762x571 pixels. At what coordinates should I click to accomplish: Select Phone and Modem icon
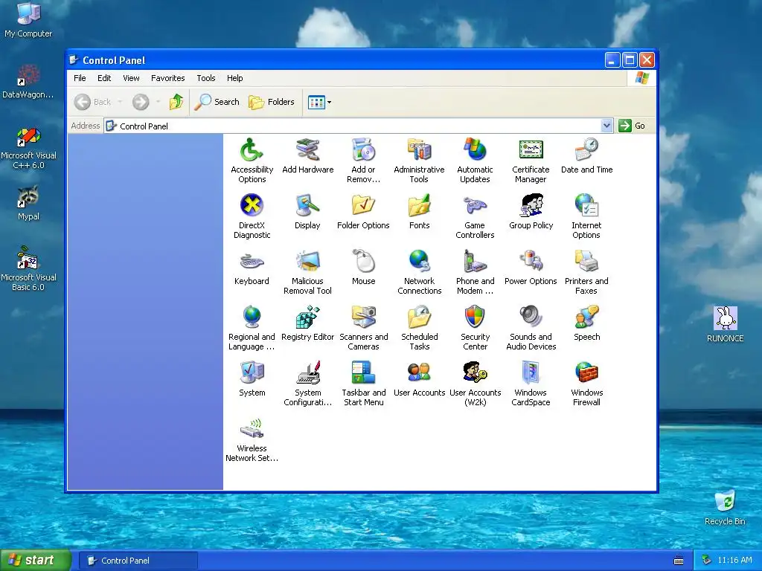(475, 261)
